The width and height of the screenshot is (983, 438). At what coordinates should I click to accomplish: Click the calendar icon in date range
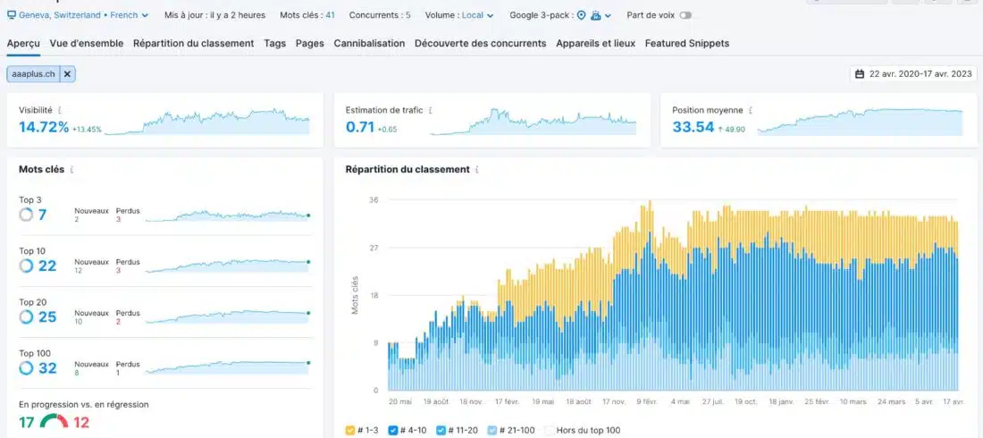[860, 74]
